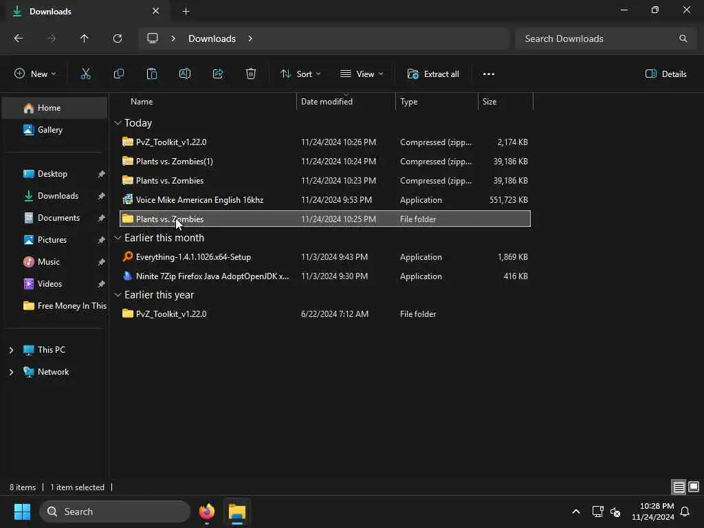Select PvZ_Toolkit_v1.22.0 file folder from 6/22/2024
The height and width of the screenshot is (528, 704).
coord(325,313)
